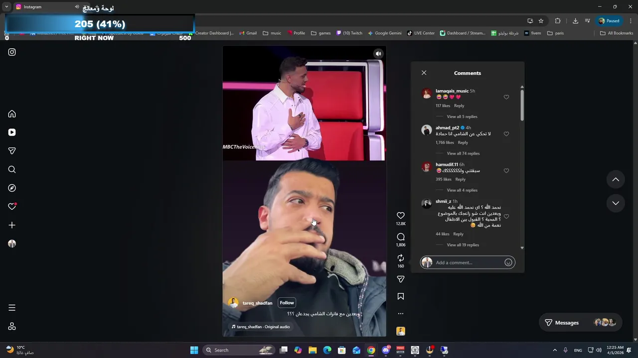Open the apps icon below the More menu
The image size is (638, 358).
12,327
